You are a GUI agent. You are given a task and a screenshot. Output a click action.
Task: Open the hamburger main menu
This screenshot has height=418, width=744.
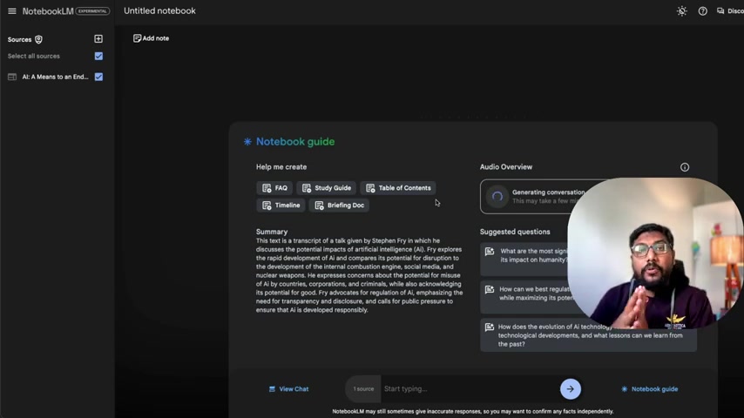pos(12,11)
